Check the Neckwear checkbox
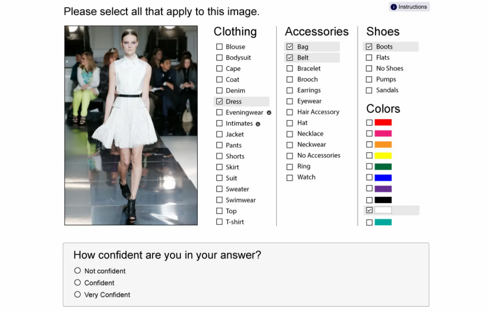The image size is (488, 311). tap(290, 145)
